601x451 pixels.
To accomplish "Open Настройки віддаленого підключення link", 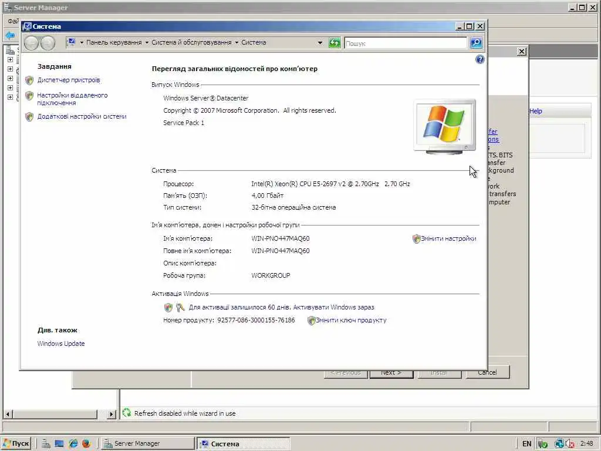I will click(72, 99).
